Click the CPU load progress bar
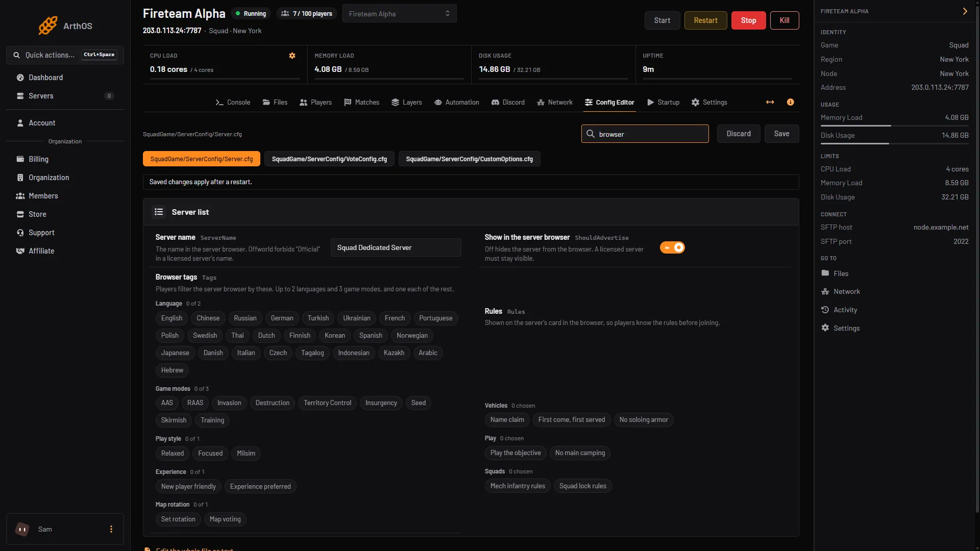Image resolution: width=980 pixels, height=551 pixels. 225,79
